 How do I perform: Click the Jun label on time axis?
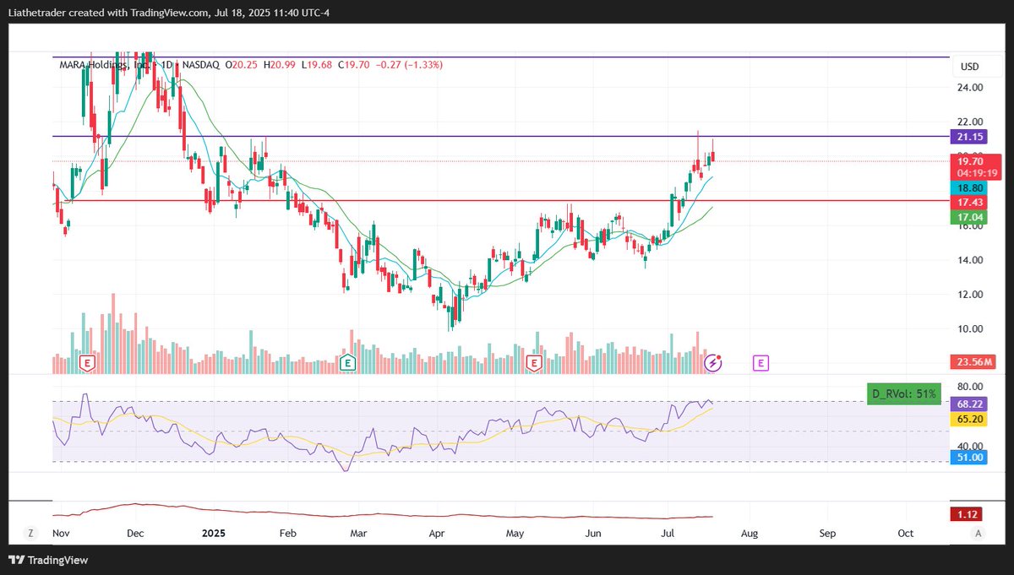tap(594, 534)
